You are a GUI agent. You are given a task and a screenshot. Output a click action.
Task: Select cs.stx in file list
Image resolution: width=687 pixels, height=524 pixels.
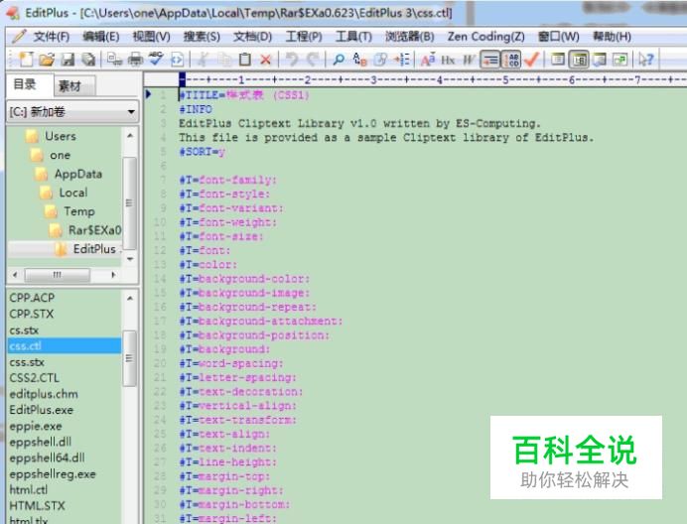[x=24, y=329]
